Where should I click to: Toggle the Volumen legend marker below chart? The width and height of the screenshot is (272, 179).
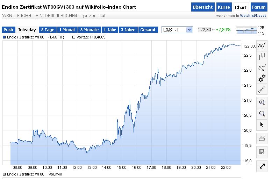tap(4, 174)
